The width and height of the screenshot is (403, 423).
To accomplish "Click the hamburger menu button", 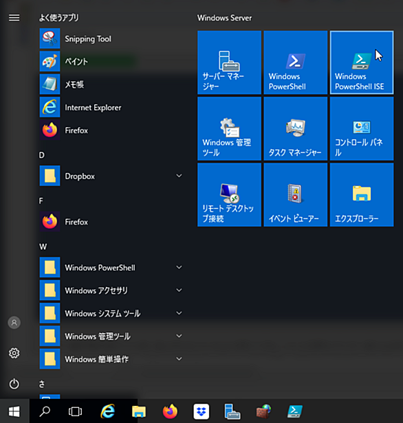I will point(14,18).
